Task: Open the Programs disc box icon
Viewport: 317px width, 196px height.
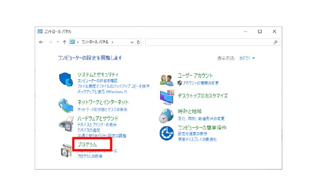Action: pos(67,151)
